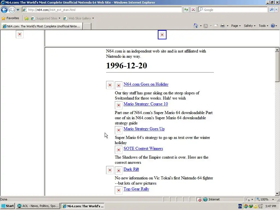Image resolution: width=280 pixels, height=210 pixels.
Task: Click the multicolor swirl tray icon
Action: [246, 206]
